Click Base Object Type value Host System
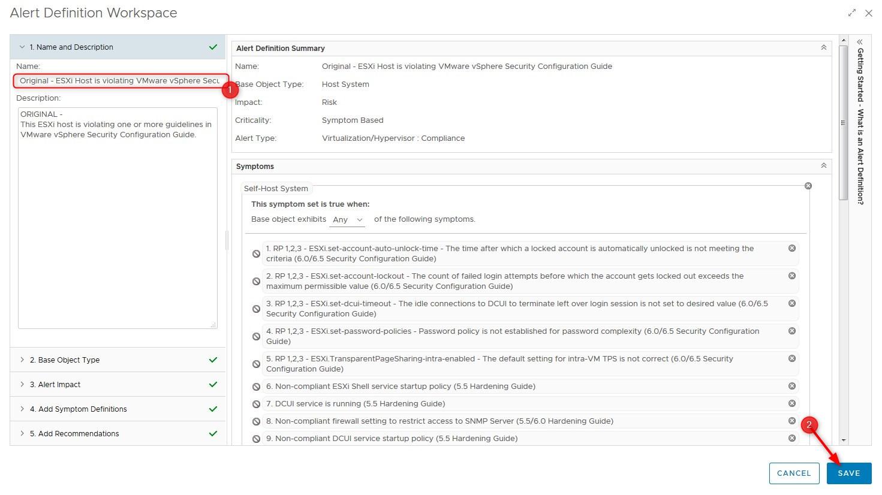 [x=345, y=84]
